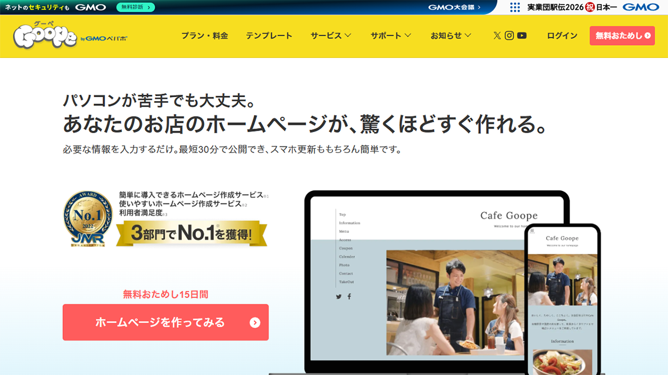The height and width of the screenshot is (375, 668).
Task: Click the ログイン link
Action: [562, 36]
